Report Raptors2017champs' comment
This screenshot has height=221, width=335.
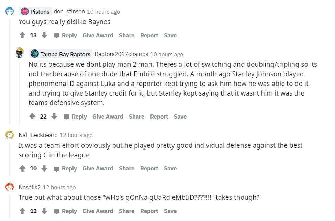[x=159, y=117]
